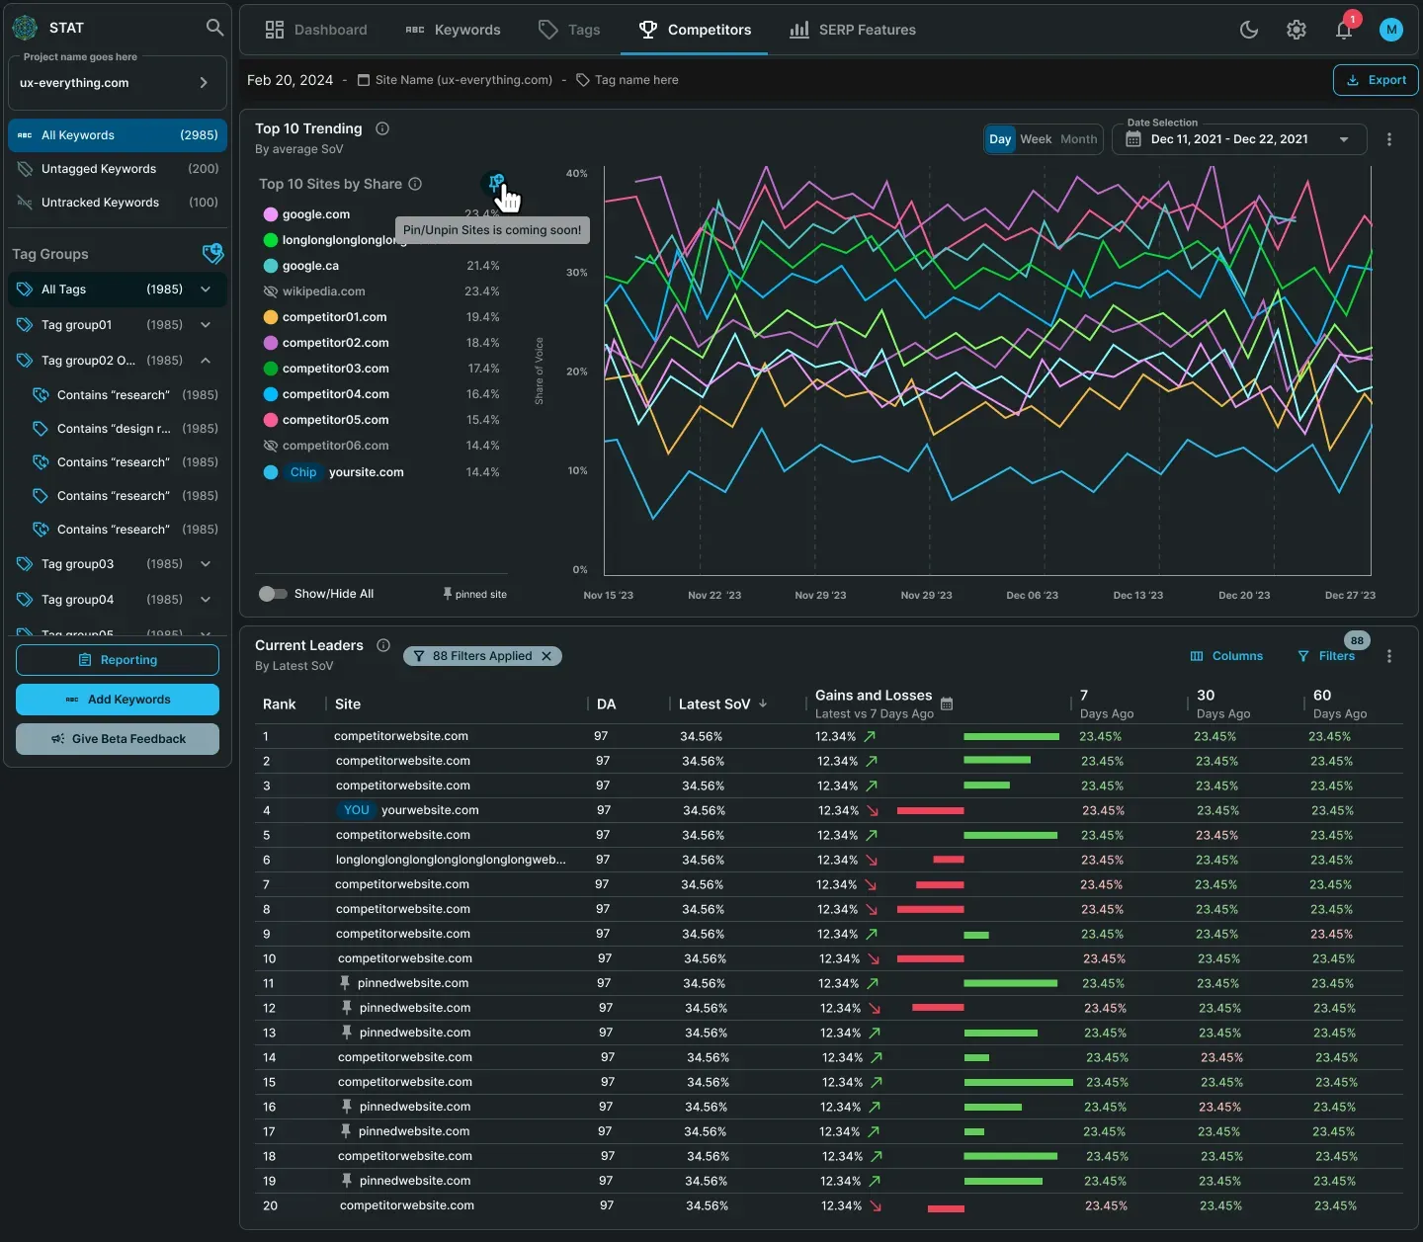Click the Export button

pyautogui.click(x=1376, y=80)
